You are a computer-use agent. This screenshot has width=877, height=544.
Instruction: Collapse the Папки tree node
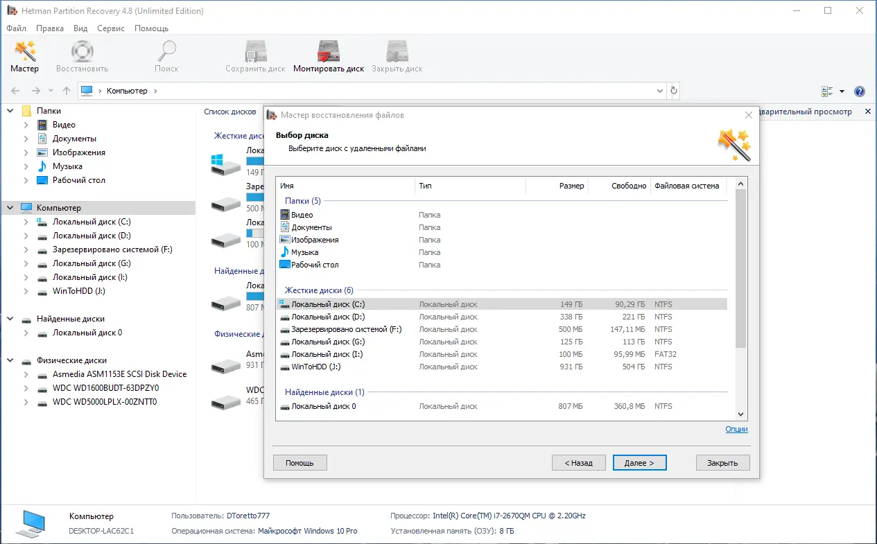(x=10, y=111)
